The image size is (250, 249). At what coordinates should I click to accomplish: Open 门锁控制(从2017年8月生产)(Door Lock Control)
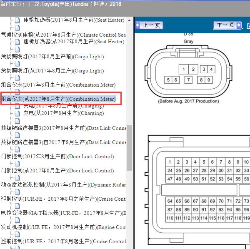pyautogui.click(x=57, y=171)
